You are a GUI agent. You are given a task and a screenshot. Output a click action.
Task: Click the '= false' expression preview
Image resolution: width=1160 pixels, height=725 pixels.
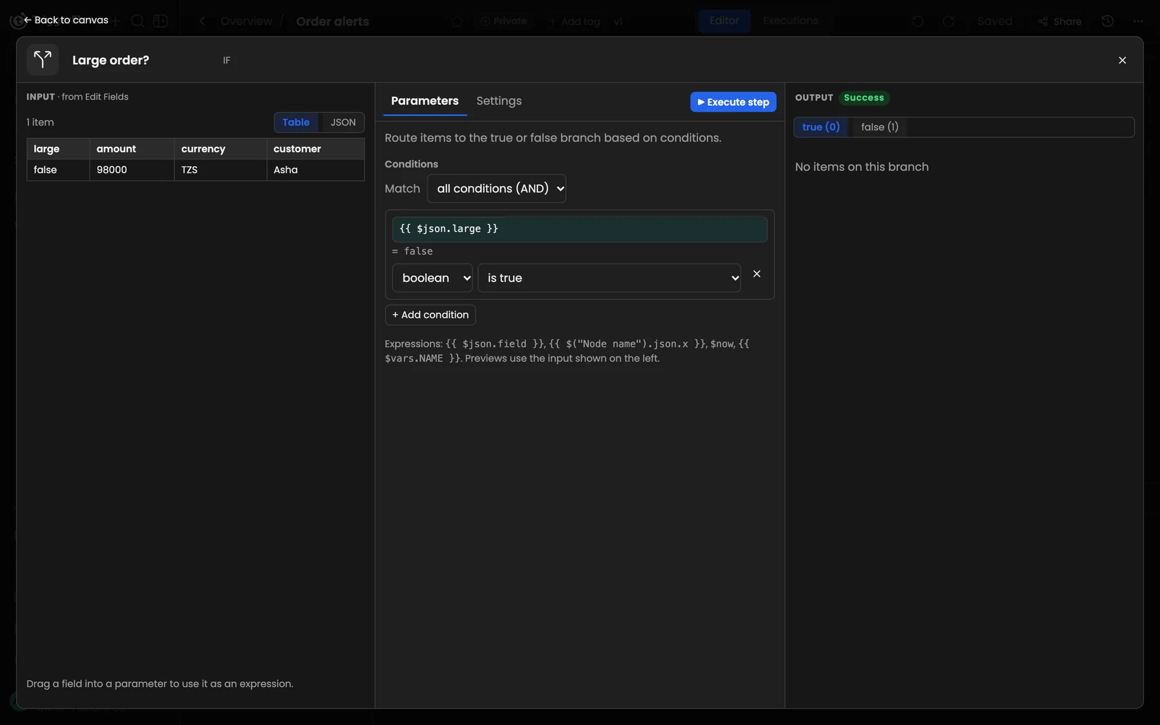(x=412, y=251)
